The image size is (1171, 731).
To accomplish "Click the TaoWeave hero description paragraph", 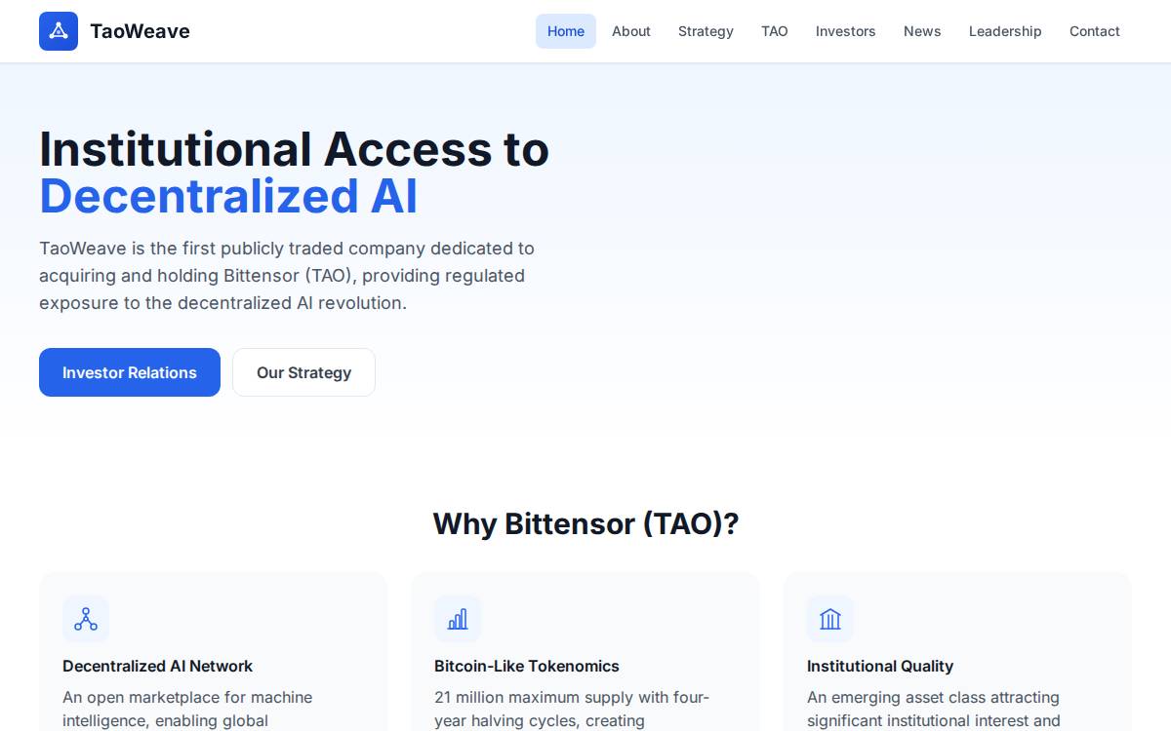I will (x=287, y=276).
